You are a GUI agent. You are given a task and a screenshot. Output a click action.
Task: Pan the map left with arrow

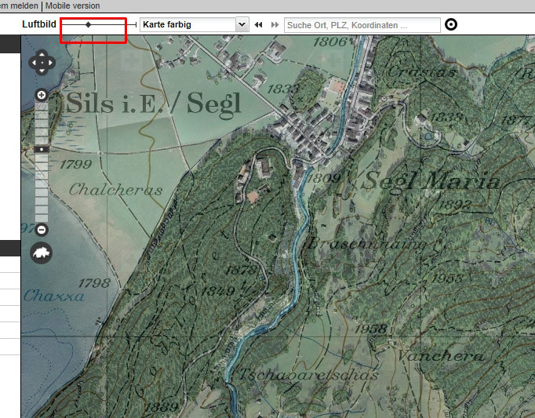click(33, 63)
